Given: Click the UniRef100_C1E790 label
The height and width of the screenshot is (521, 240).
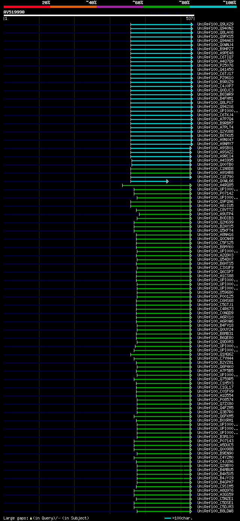Looking at the screenshot, I should click(215, 177).
